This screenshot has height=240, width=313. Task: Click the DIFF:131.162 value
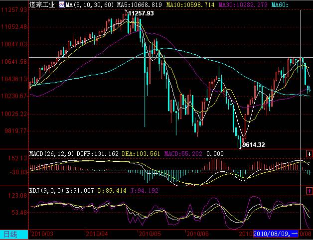(x=98, y=154)
